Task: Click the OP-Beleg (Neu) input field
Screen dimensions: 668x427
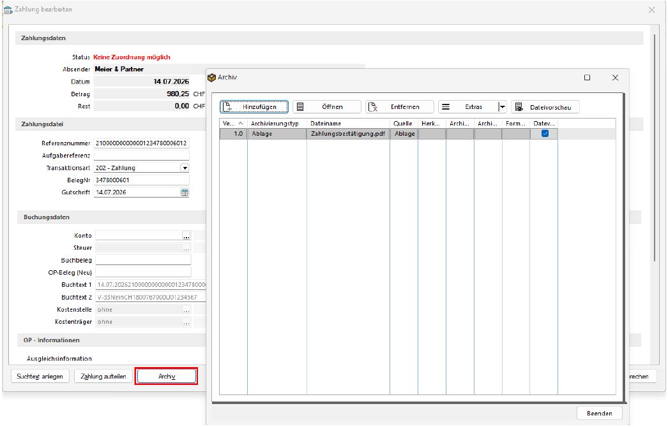Action: [143, 273]
